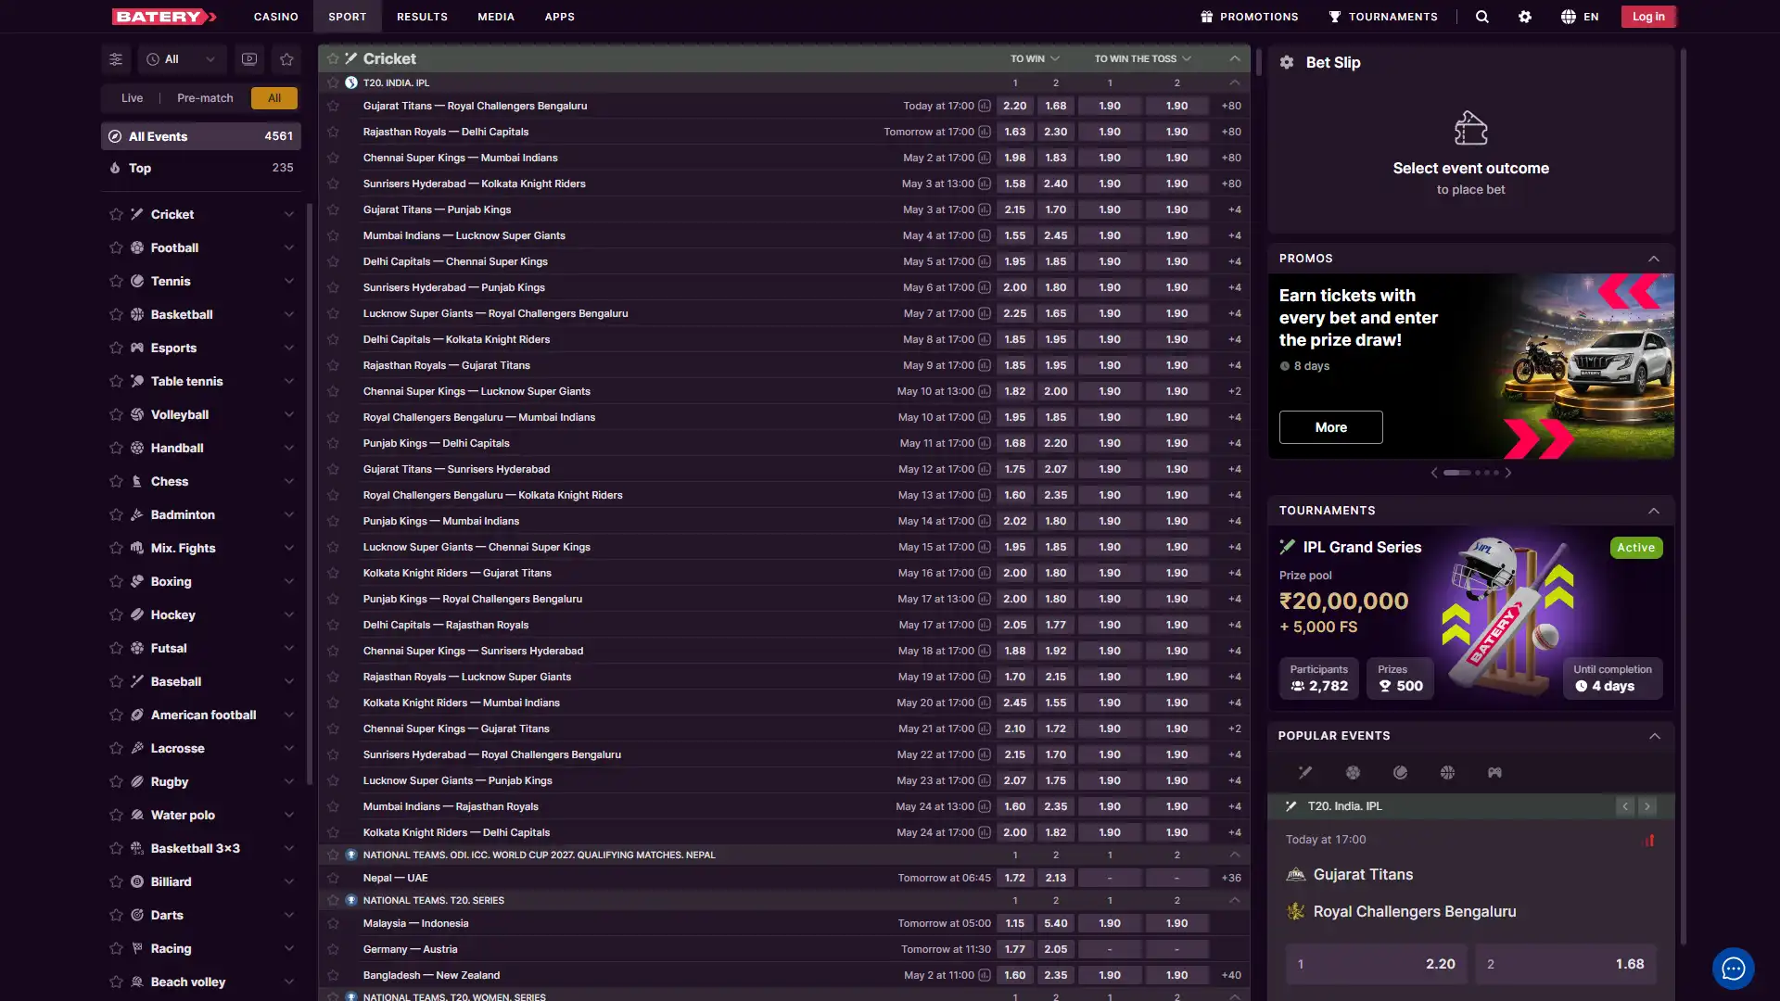Show previous promo banner arrow
Image resolution: width=1780 pixels, height=1001 pixels.
pyautogui.click(x=1434, y=473)
